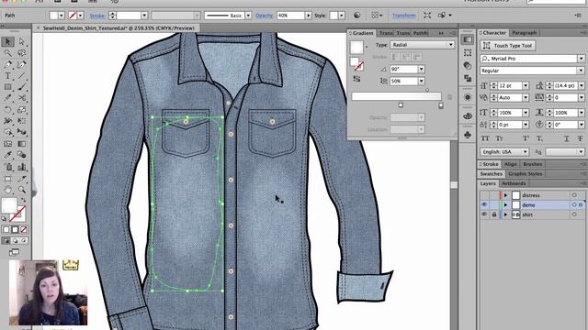Viewport: 588px width, 330px height.
Task: Toggle Superscript in Character panel
Action: coord(526,138)
